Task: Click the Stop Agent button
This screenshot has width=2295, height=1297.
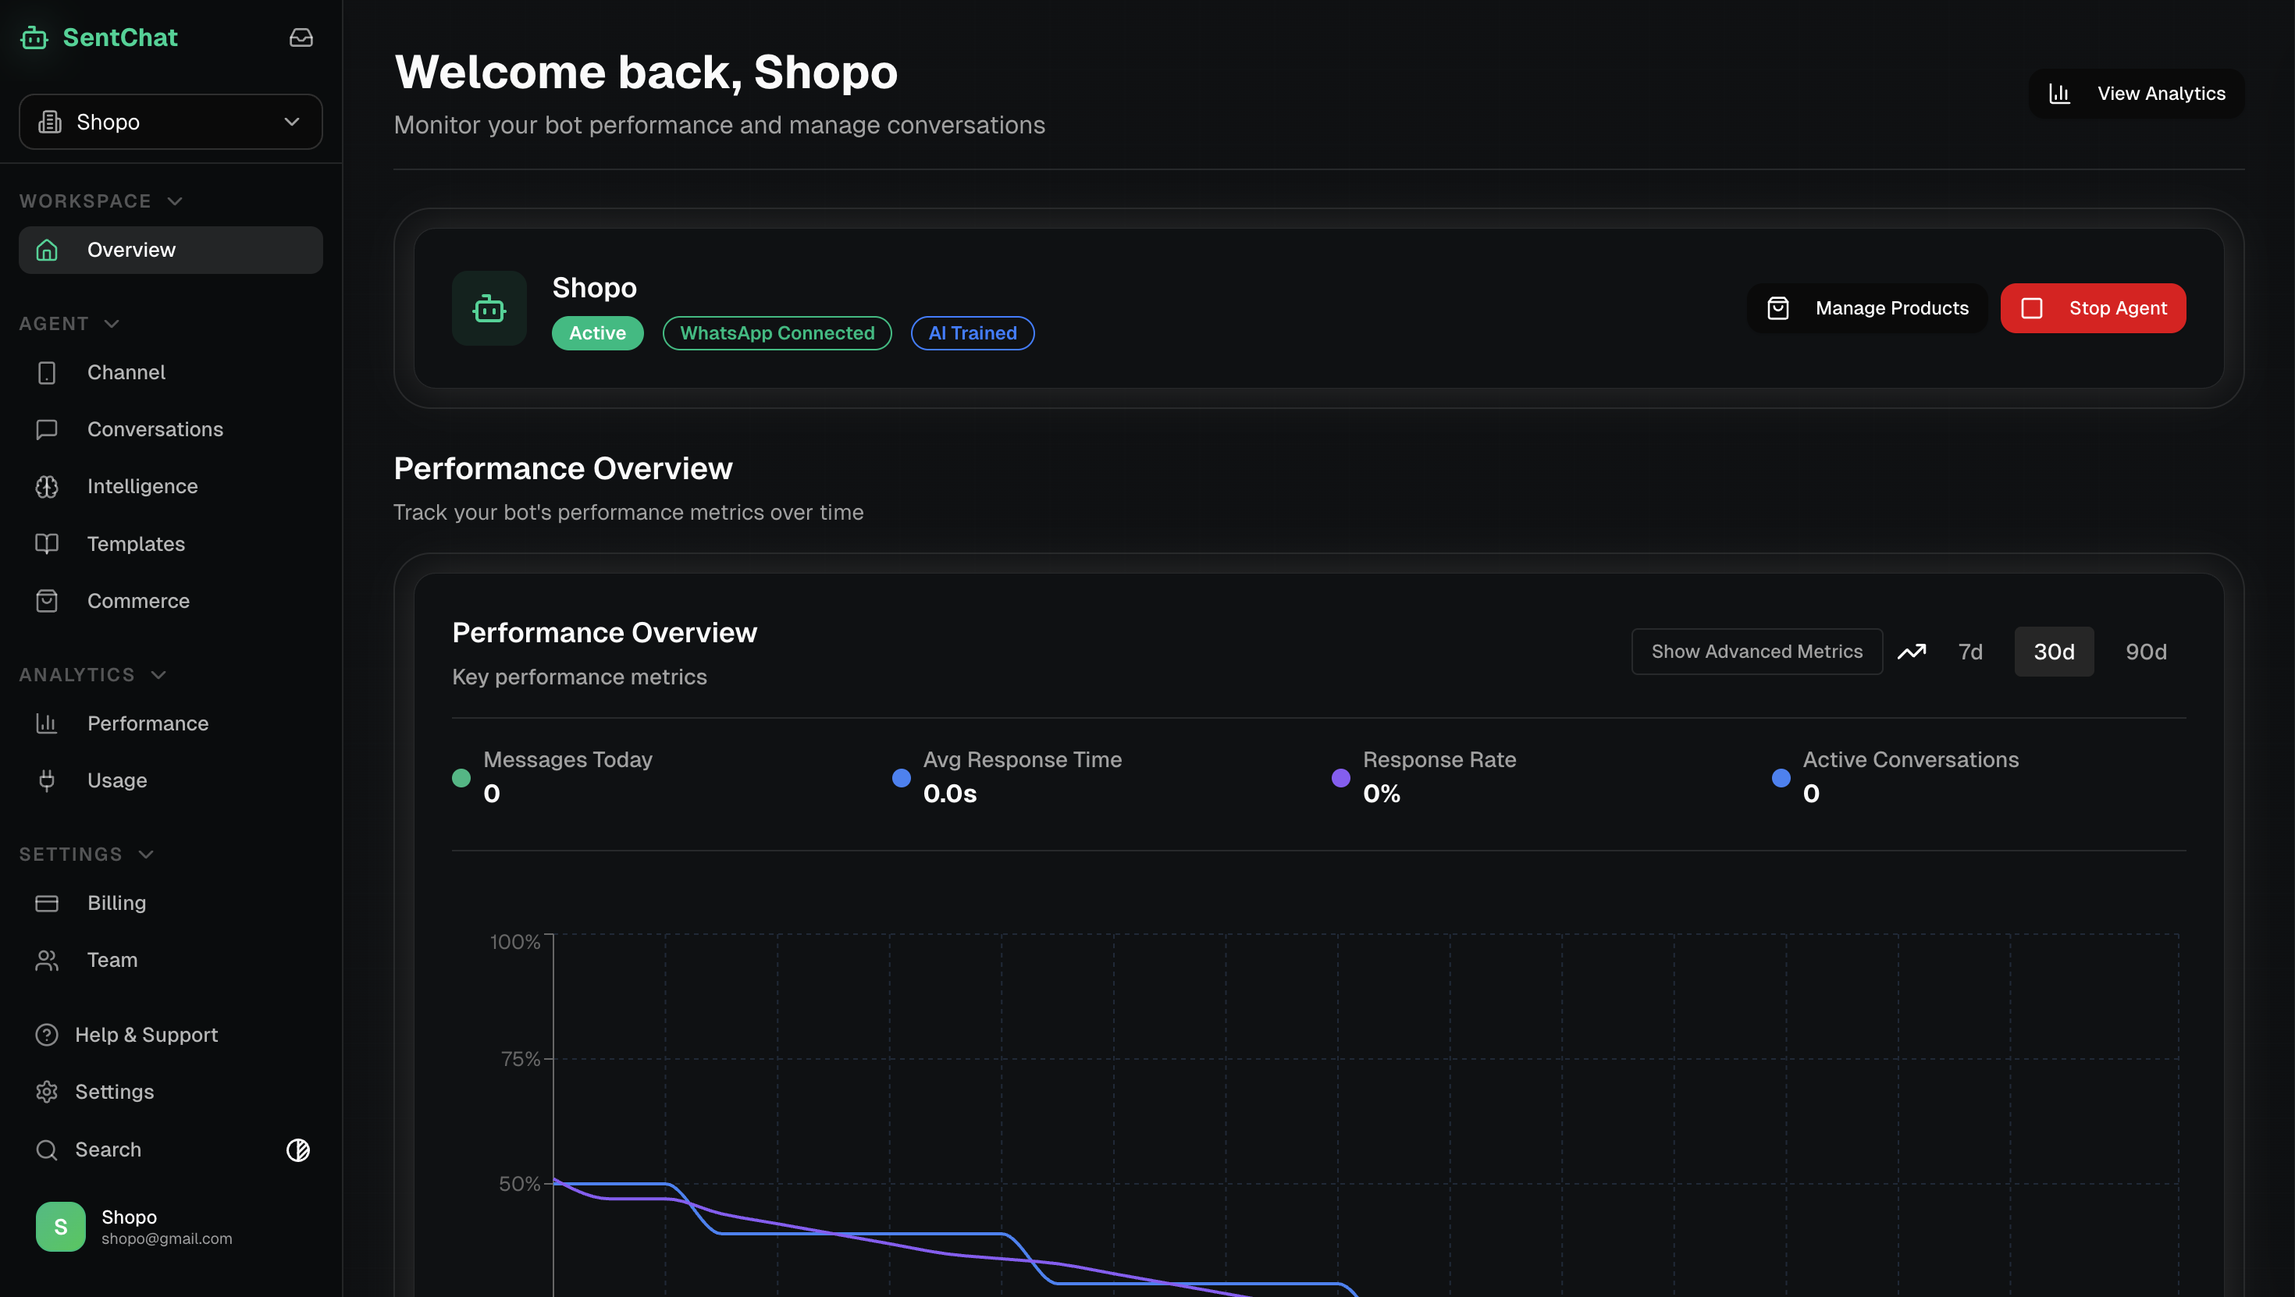Action: (x=2092, y=308)
